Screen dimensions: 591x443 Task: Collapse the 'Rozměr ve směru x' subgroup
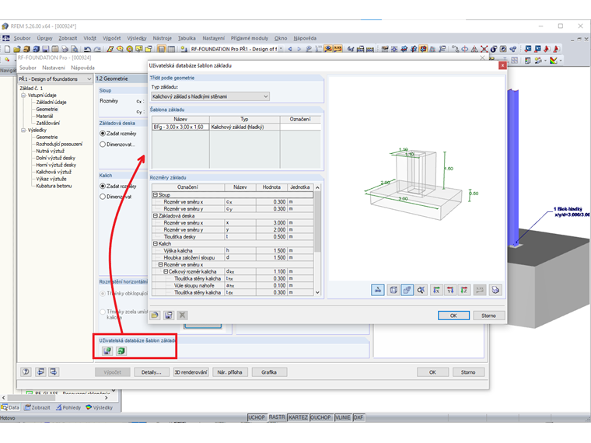[160, 264]
